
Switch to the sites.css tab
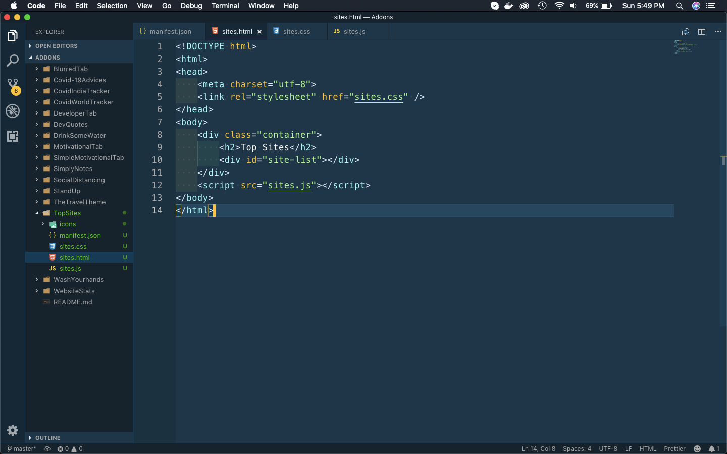click(296, 31)
